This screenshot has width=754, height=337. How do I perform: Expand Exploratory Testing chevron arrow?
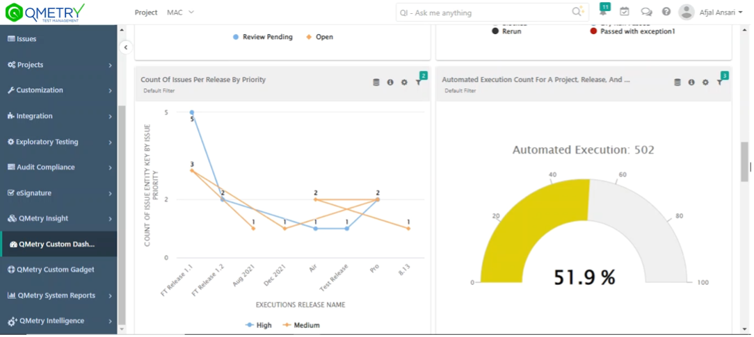(110, 142)
